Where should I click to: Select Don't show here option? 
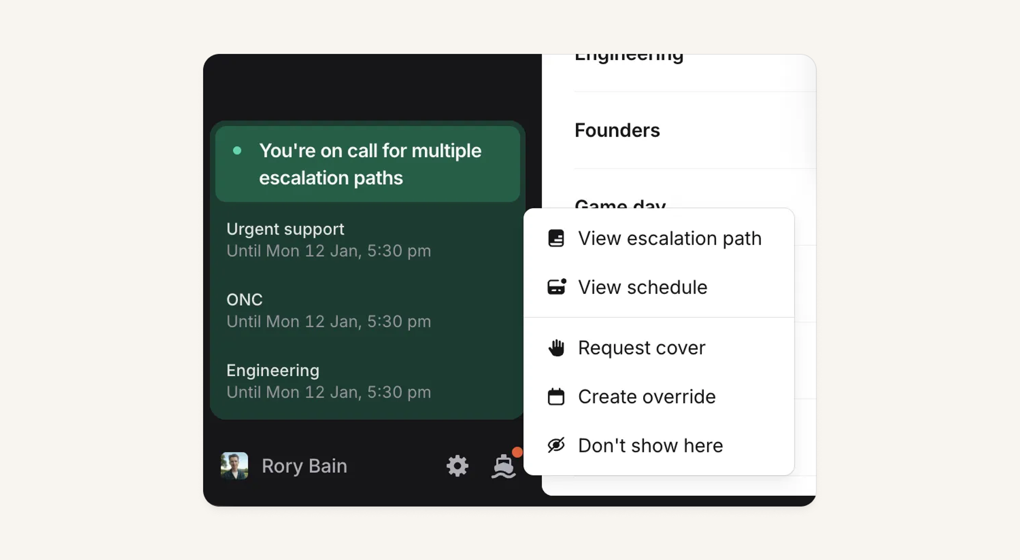[x=650, y=445]
